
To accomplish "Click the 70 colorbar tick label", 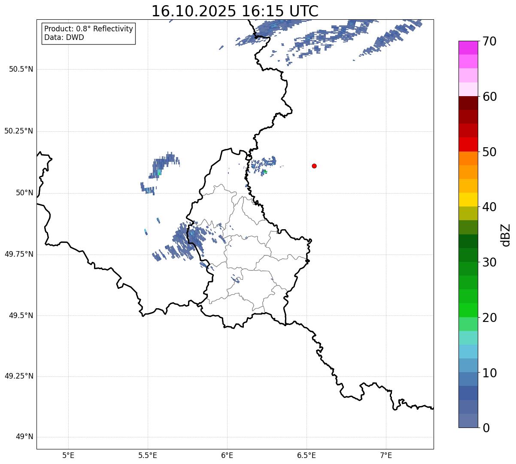I will 489,41.
